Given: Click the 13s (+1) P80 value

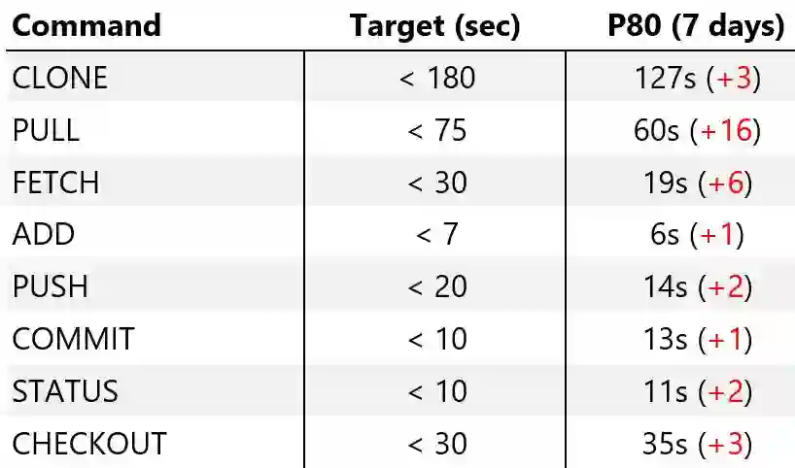Looking at the screenshot, I should pos(696,339).
